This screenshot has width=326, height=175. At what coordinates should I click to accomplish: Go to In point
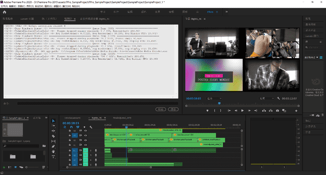[x=229, y=111]
